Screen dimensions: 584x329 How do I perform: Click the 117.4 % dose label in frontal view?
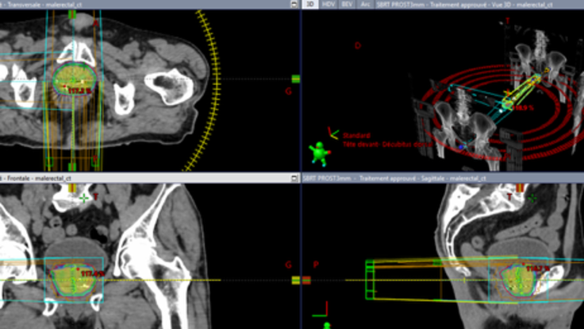pyautogui.click(x=93, y=274)
